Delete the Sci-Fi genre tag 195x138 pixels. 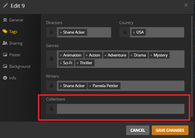[61, 63]
